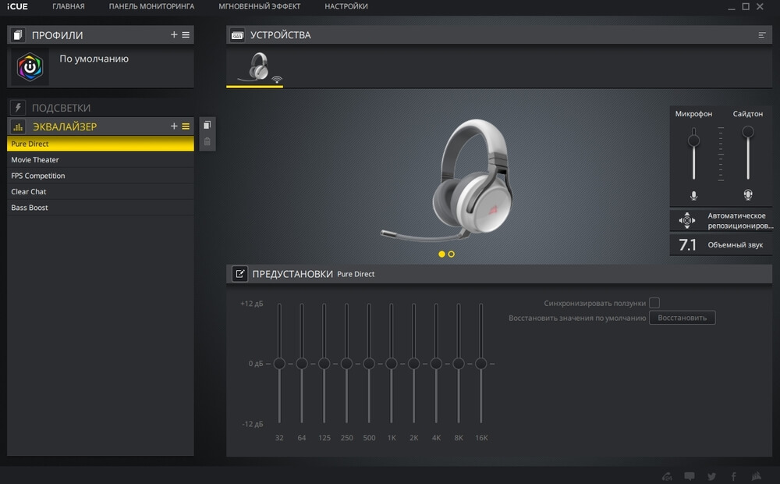Click the 500 Hz equalizer slider
This screenshot has width=780, height=484.
click(x=369, y=364)
